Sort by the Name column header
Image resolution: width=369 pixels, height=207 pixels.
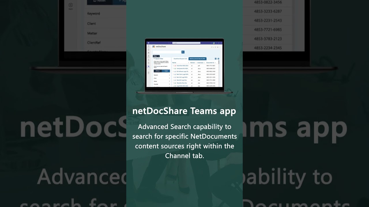(x=174, y=63)
